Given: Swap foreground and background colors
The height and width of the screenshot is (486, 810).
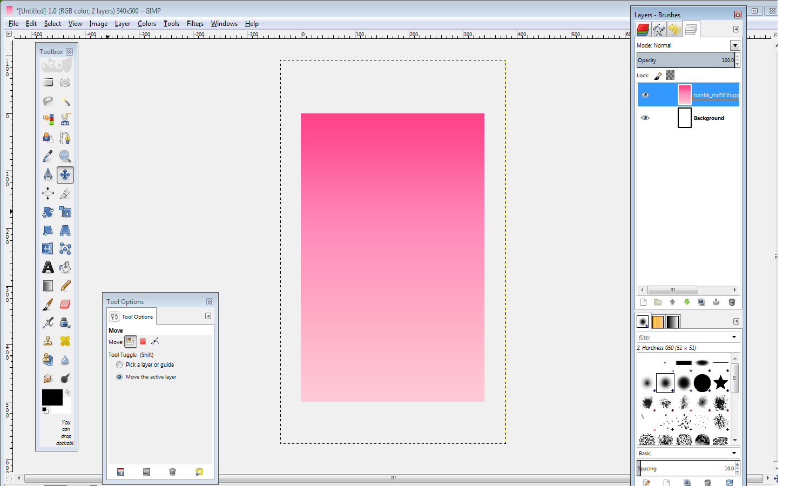Looking at the screenshot, I should pyautogui.click(x=68, y=393).
